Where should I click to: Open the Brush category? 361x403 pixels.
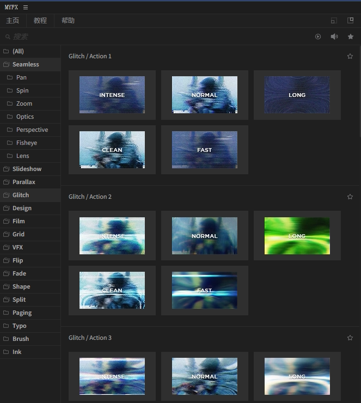click(30, 339)
